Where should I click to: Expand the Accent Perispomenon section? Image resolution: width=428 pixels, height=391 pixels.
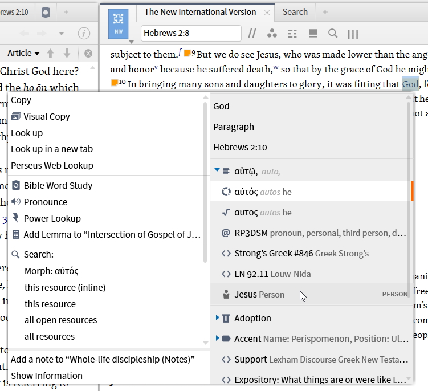point(218,338)
